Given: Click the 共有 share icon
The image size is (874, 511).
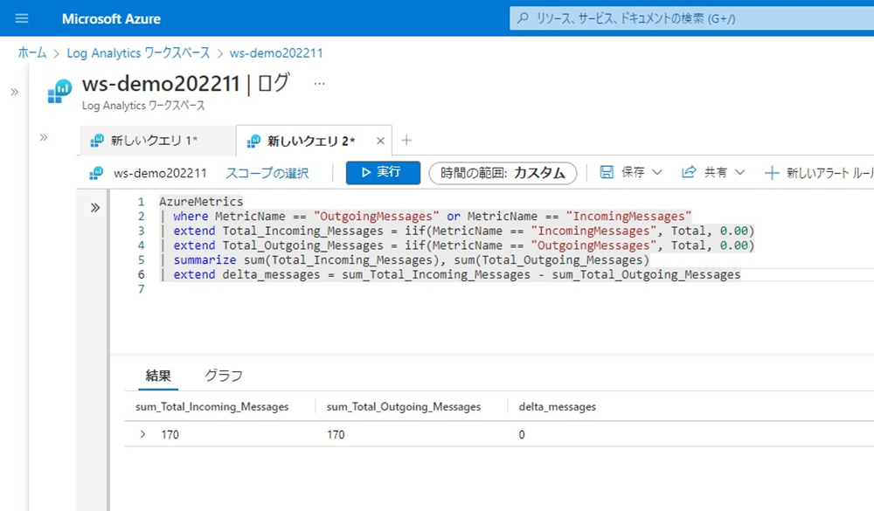Looking at the screenshot, I should click(x=689, y=172).
